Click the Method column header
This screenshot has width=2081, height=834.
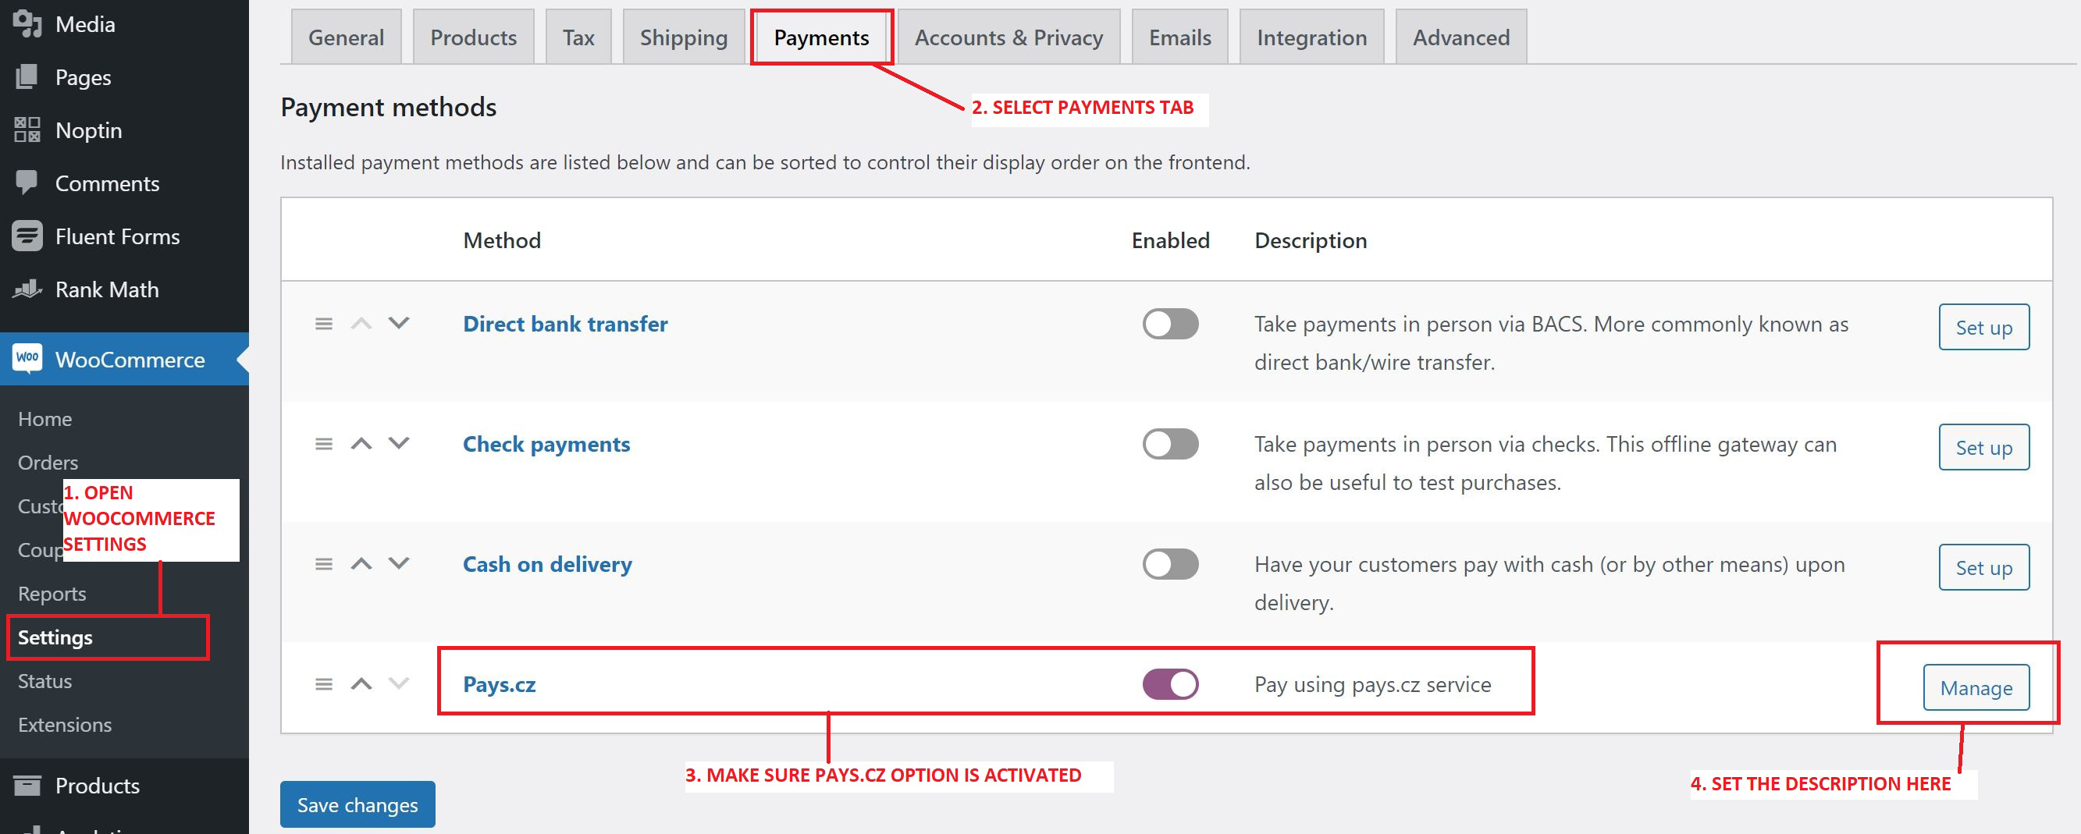[502, 240]
